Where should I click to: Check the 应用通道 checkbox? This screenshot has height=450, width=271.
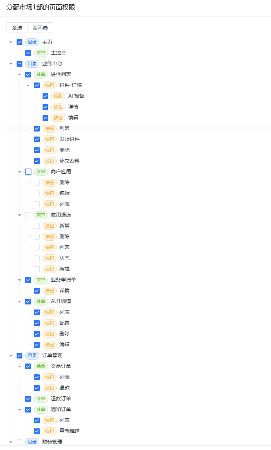pos(28,215)
